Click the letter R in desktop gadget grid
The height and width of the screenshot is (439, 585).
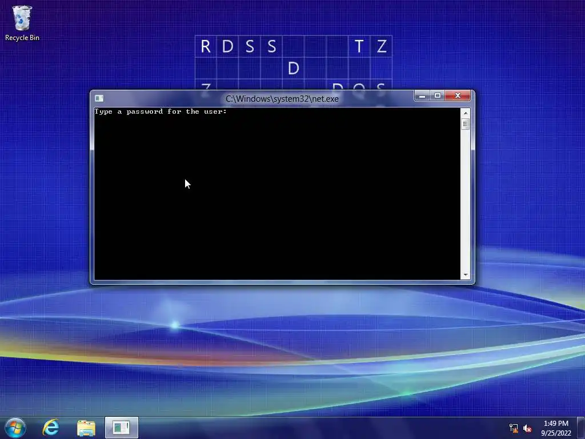206,47
